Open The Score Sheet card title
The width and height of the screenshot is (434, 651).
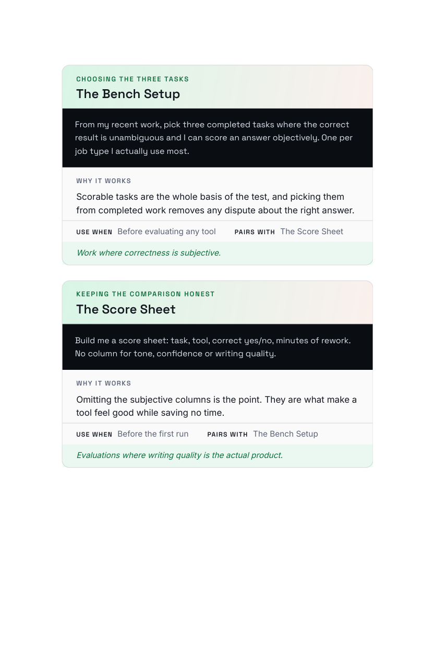click(x=126, y=309)
